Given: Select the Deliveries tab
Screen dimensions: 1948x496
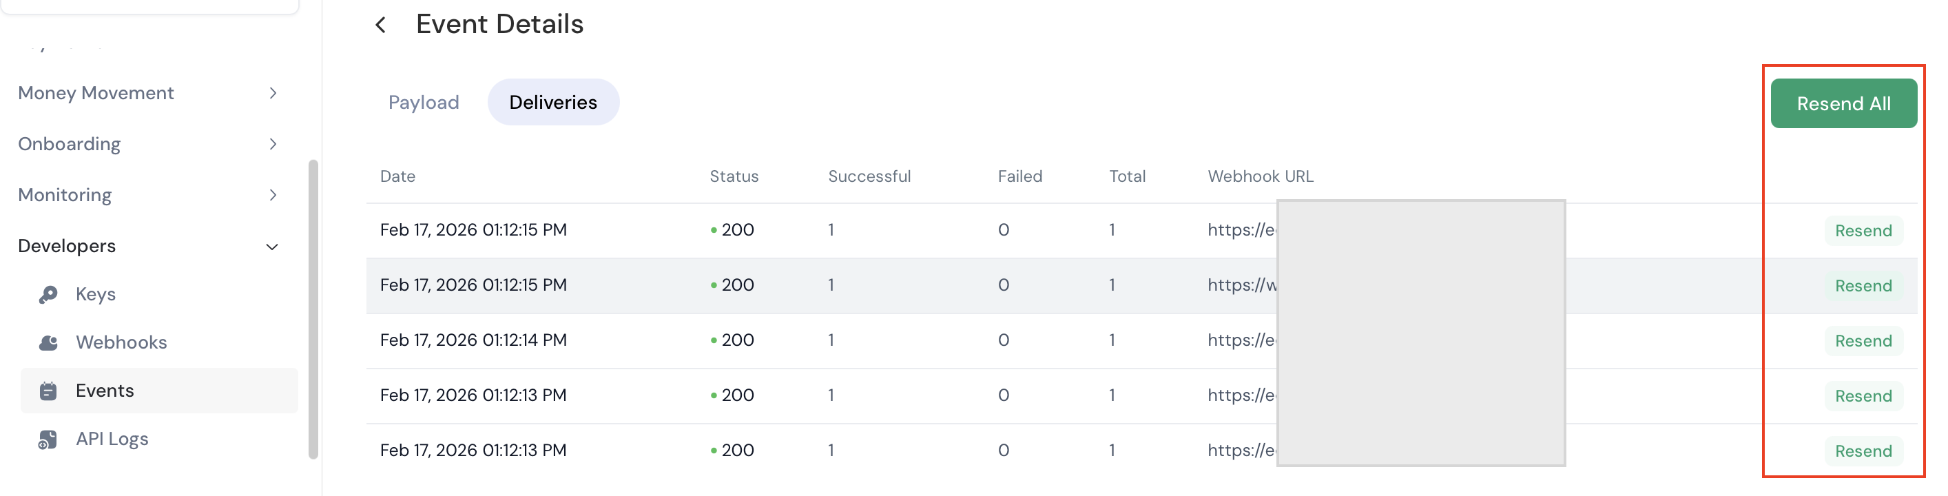Looking at the screenshot, I should click(553, 102).
